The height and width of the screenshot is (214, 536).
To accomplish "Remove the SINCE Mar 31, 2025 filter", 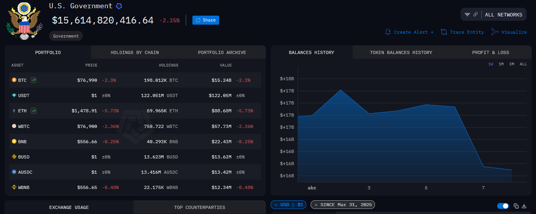I will click(x=316, y=205).
